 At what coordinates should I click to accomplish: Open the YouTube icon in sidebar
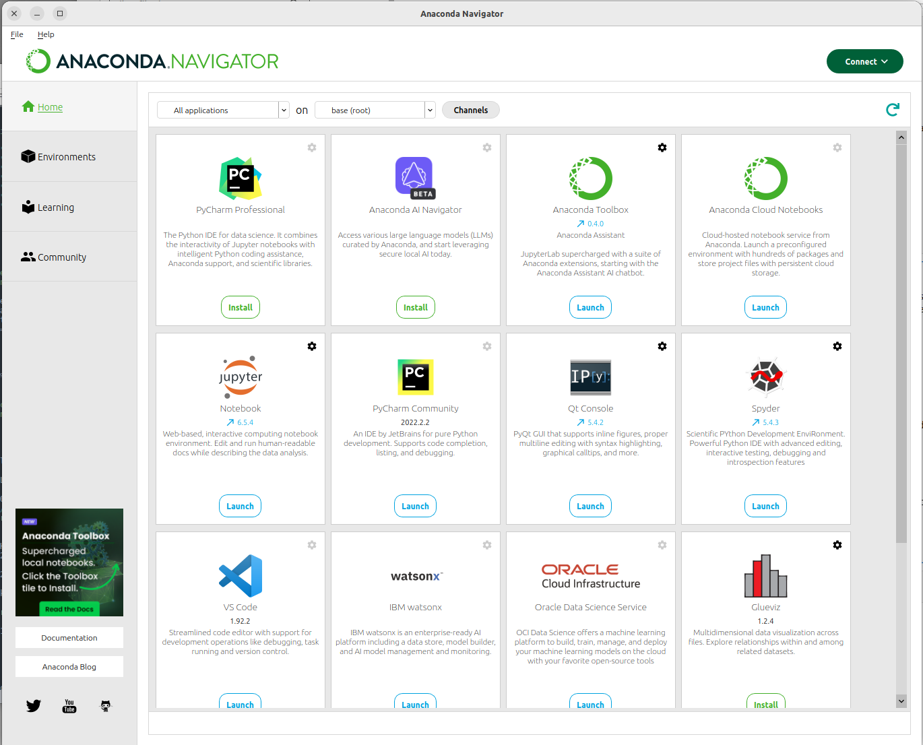point(69,706)
